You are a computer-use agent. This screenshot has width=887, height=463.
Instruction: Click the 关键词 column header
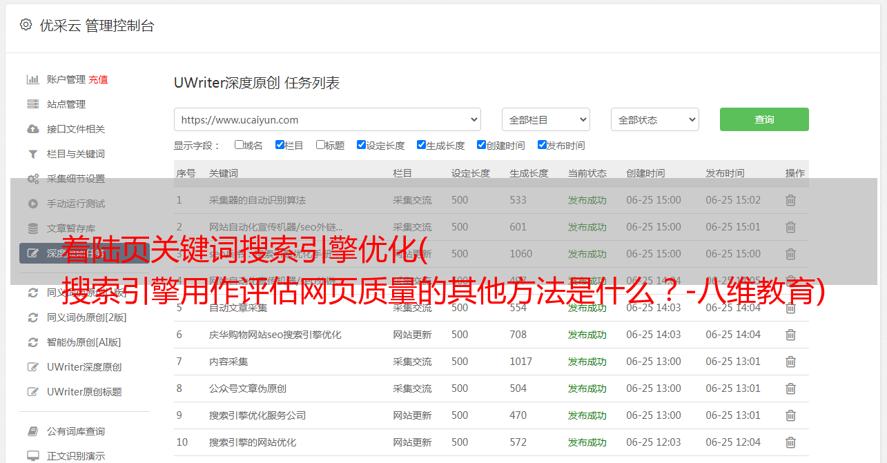pyautogui.click(x=224, y=173)
